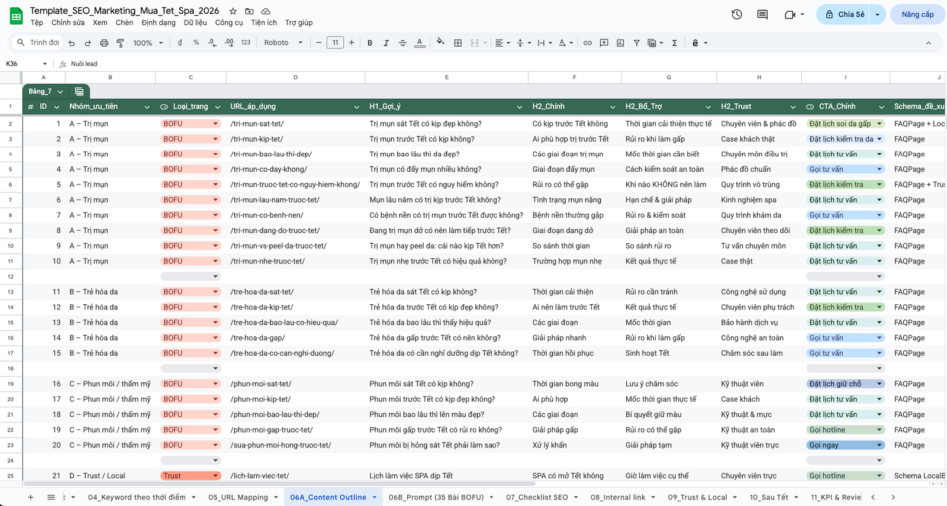The image size is (947, 506).
Task: Click the Nâng cấp button
Action: point(917,14)
